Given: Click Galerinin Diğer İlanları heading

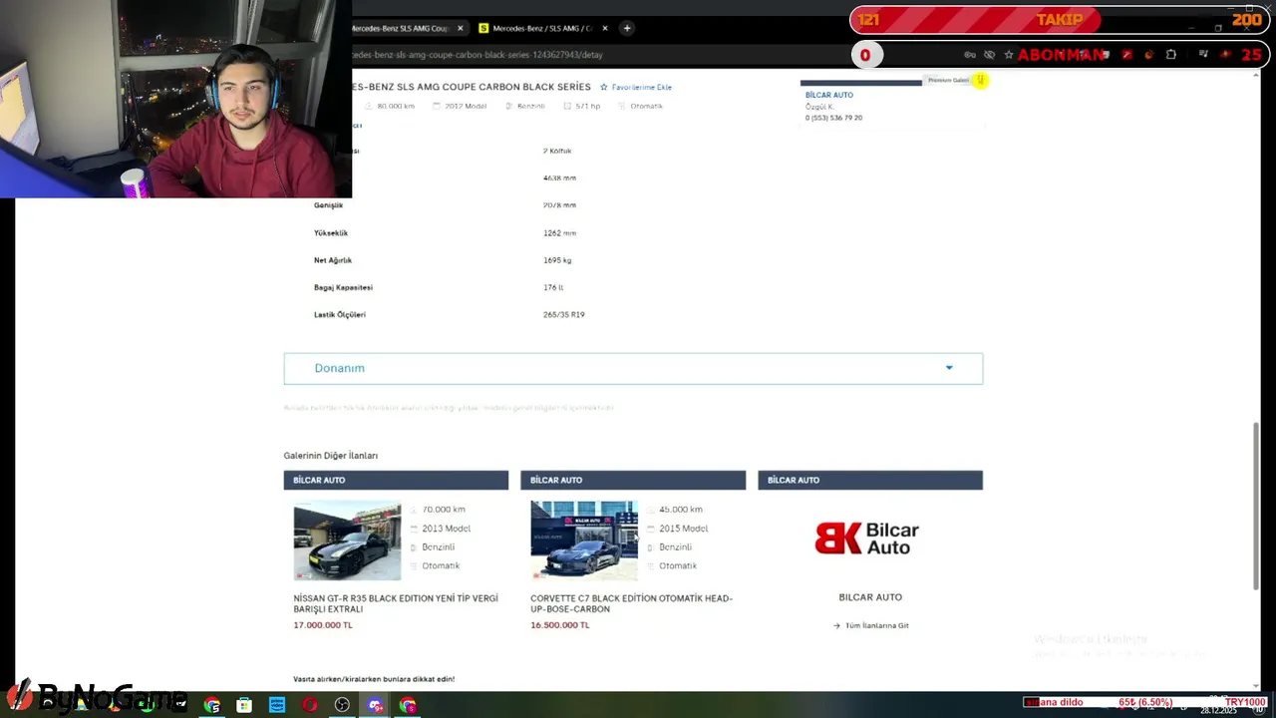Looking at the screenshot, I should [x=331, y=456].
